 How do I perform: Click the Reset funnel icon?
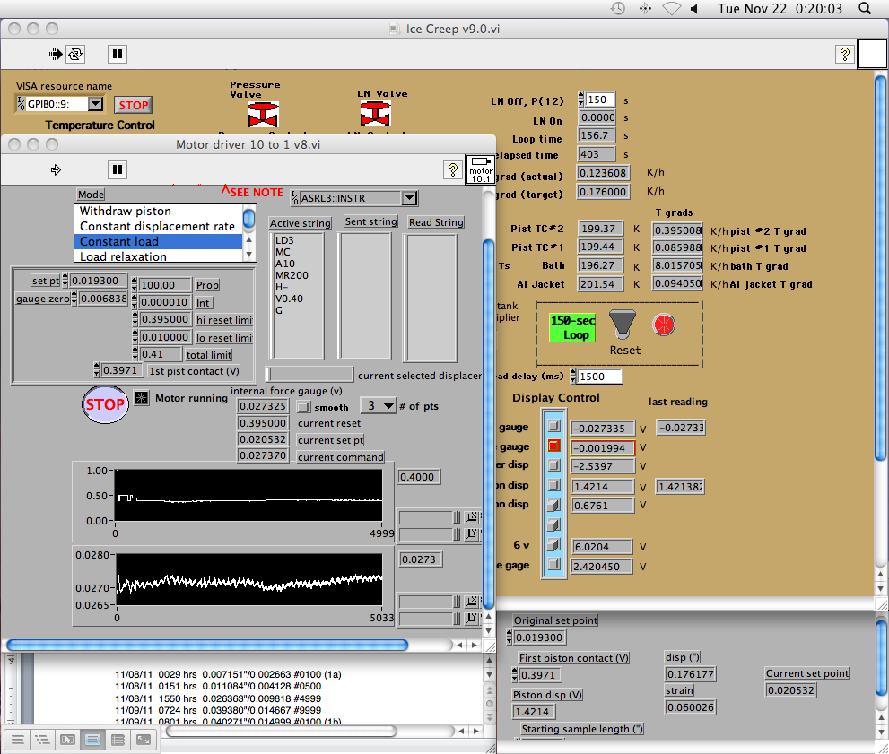[623, 324]
